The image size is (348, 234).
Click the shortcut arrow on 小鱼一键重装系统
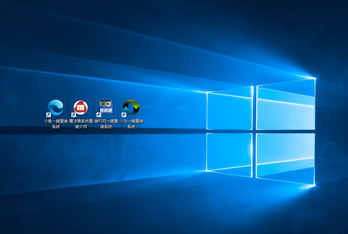[x=49, y=114]
